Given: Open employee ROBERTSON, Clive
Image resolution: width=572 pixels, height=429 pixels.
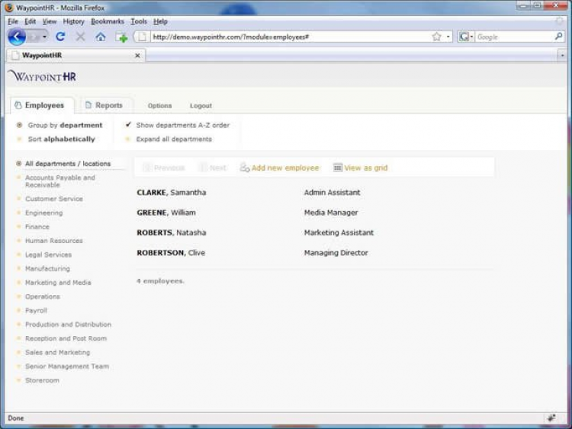Looking at the screenshot, I should pos(171,252).
